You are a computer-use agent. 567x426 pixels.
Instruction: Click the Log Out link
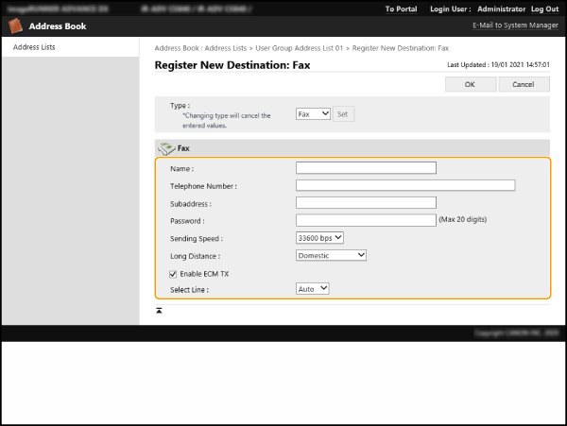[544, 9]
